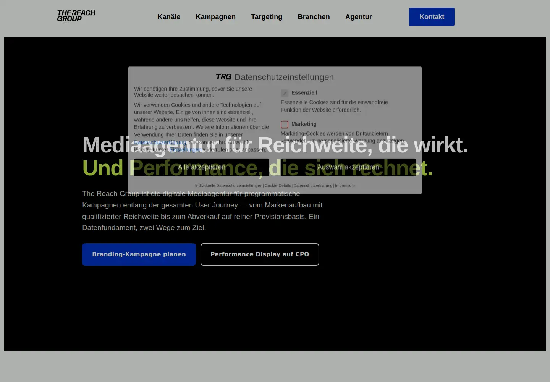Open the Kanäle menu item
This screenshot has width=550, height=382.
(169, 17)
